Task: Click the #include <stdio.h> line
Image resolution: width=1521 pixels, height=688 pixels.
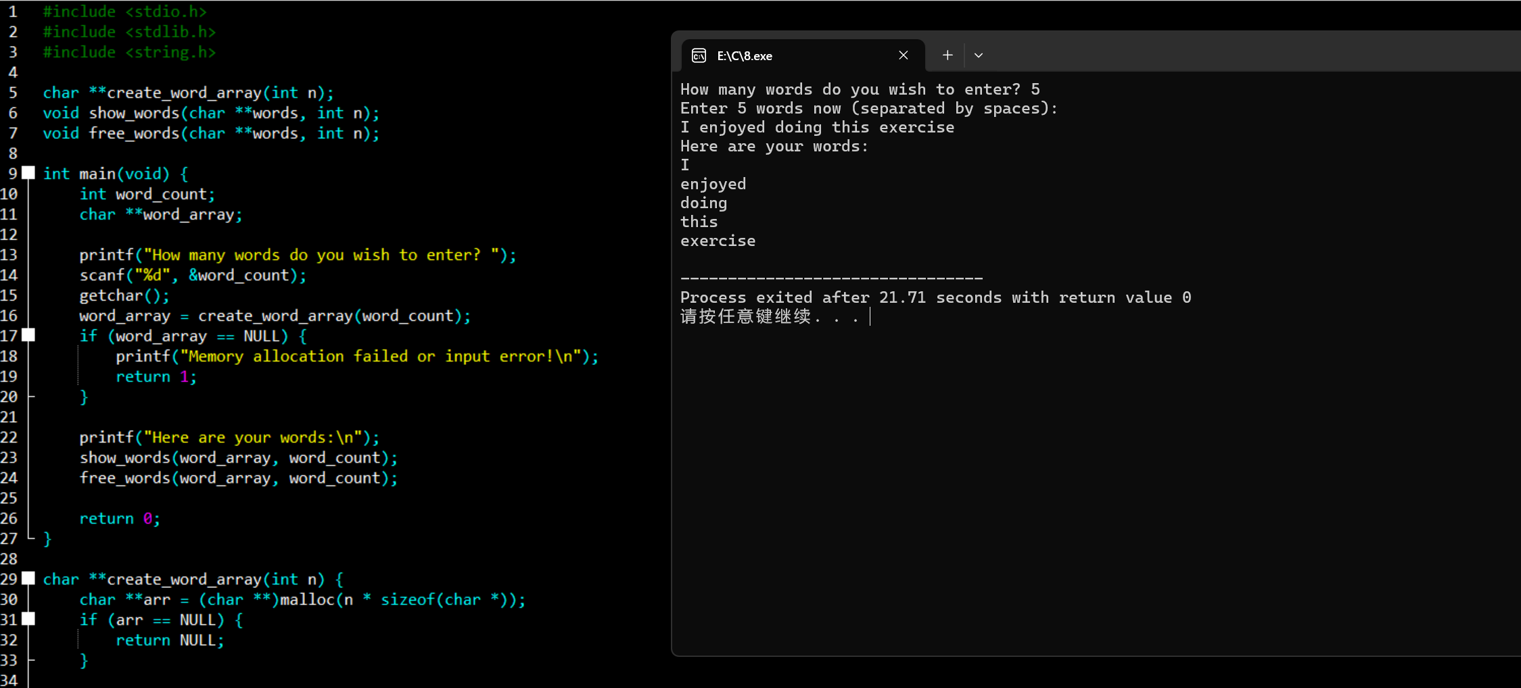Action: [x=125, y=11]
